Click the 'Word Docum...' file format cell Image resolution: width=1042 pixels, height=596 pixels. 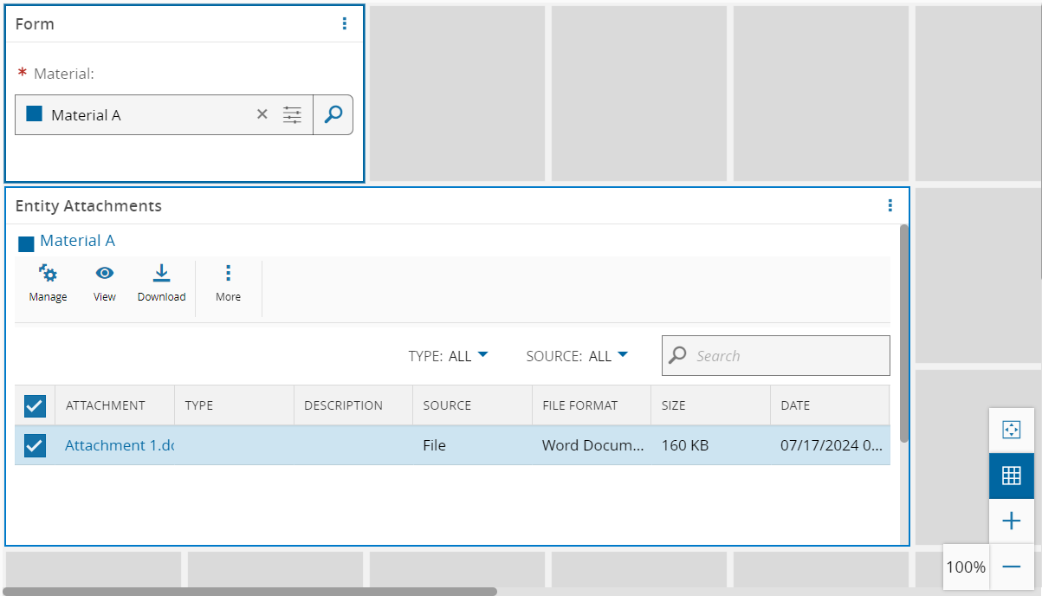(x=592, y=445)
